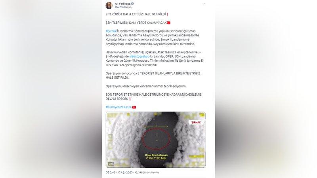
Task: Click inside the red target circle in the video
Action: click(156, 139)
